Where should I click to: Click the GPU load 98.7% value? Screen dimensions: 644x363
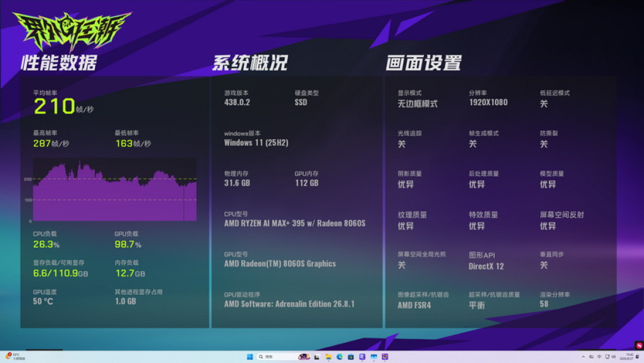128,245
